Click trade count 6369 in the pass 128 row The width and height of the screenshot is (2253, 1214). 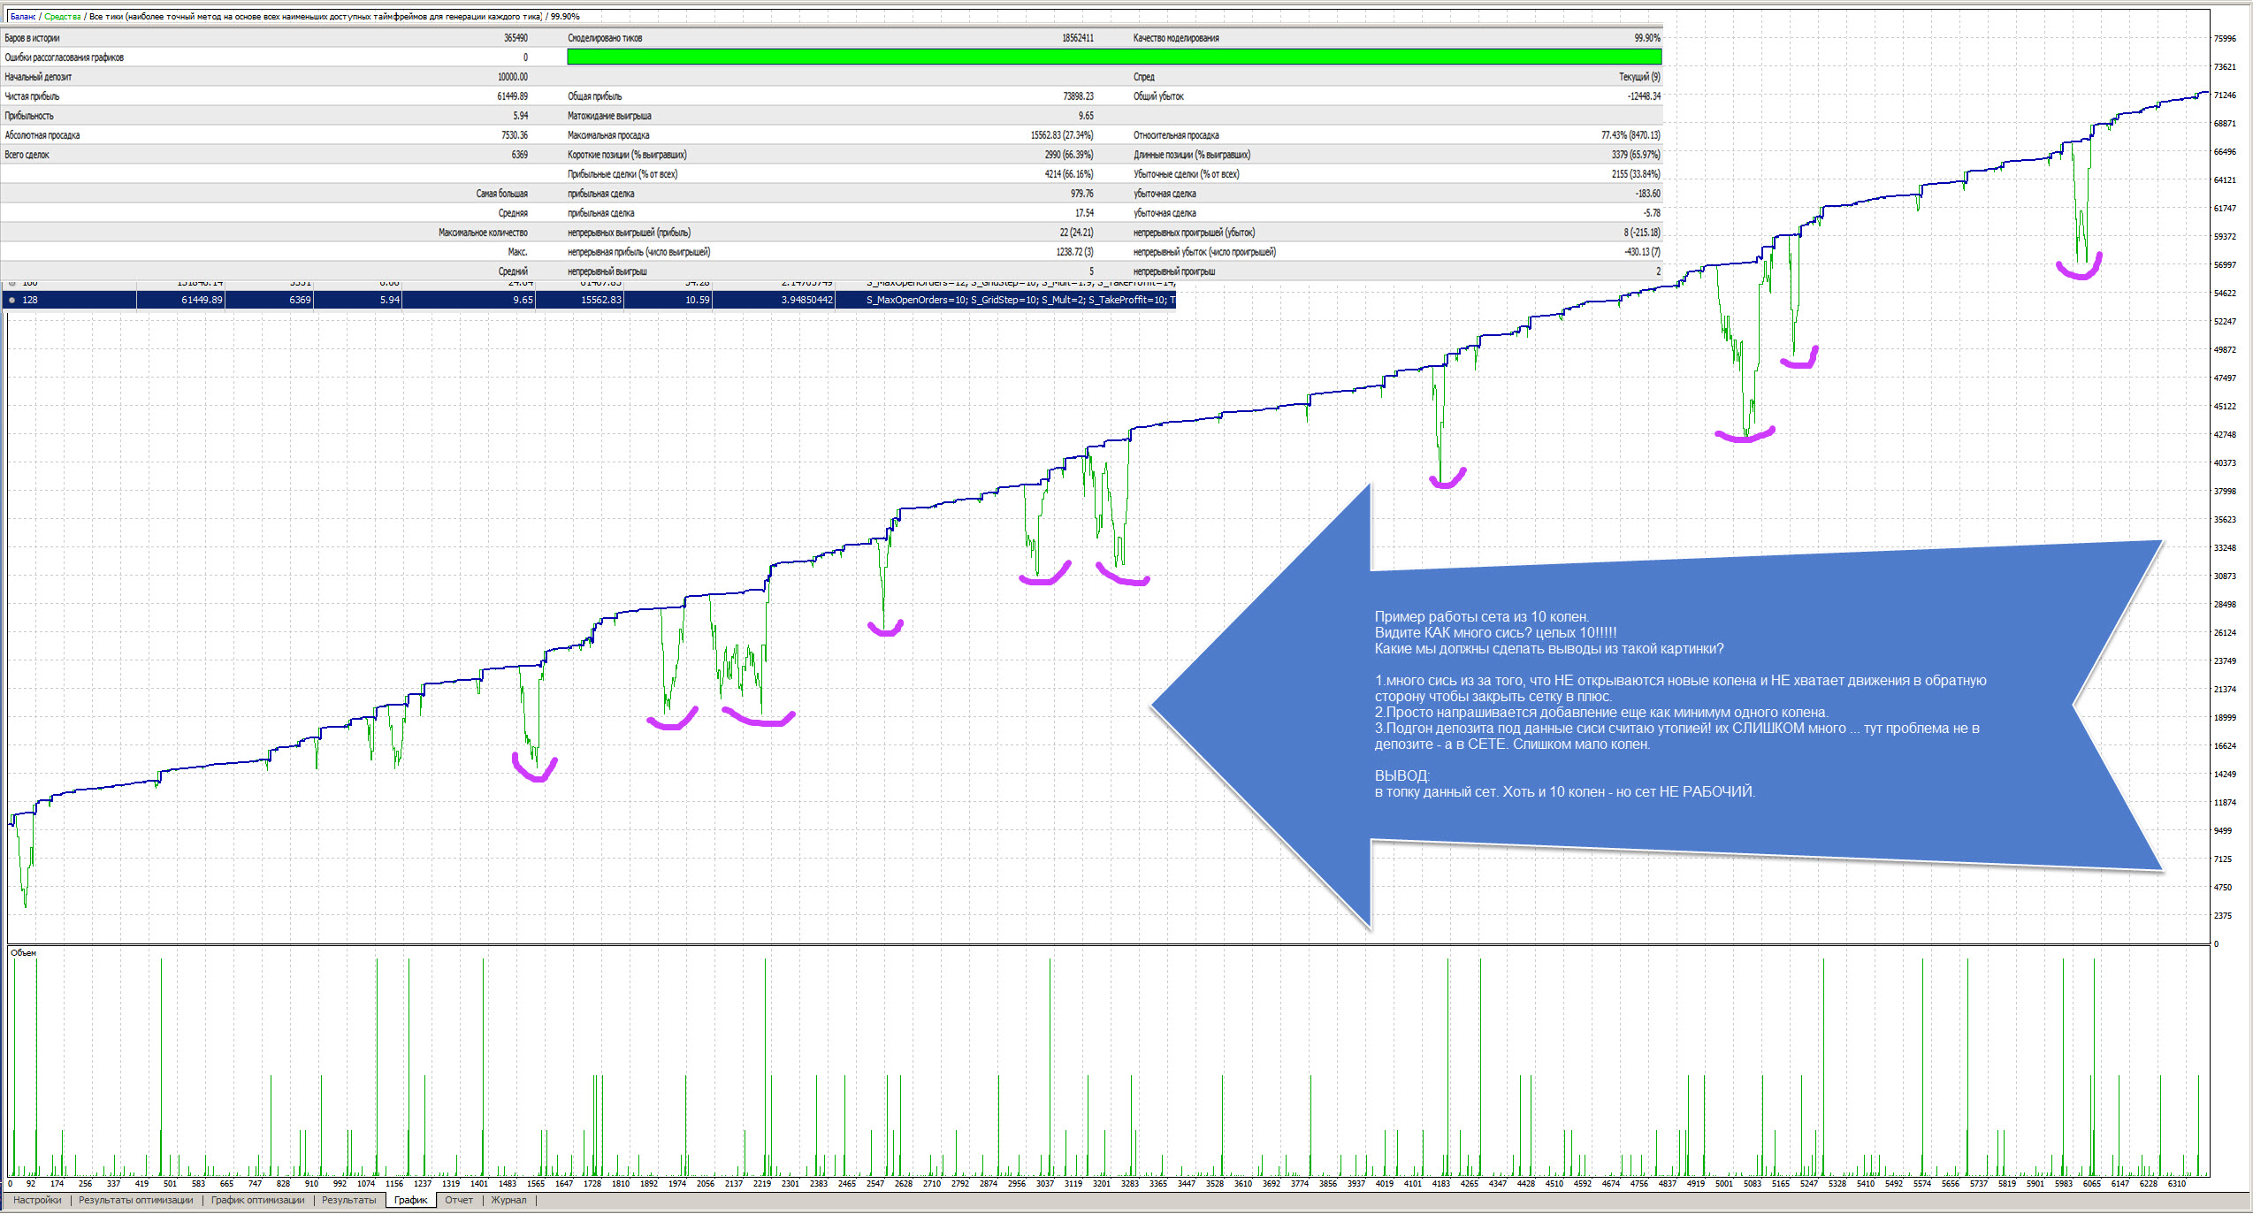pyautogui.click(x=301, y=300)
